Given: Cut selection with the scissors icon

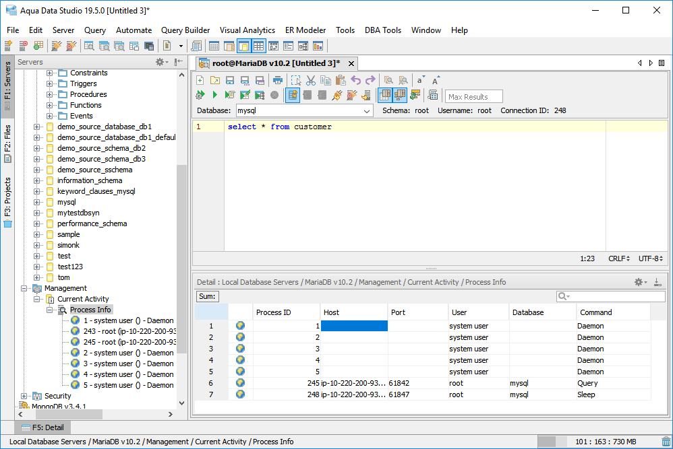Looking at the screenshot, I should click(311, 80).
